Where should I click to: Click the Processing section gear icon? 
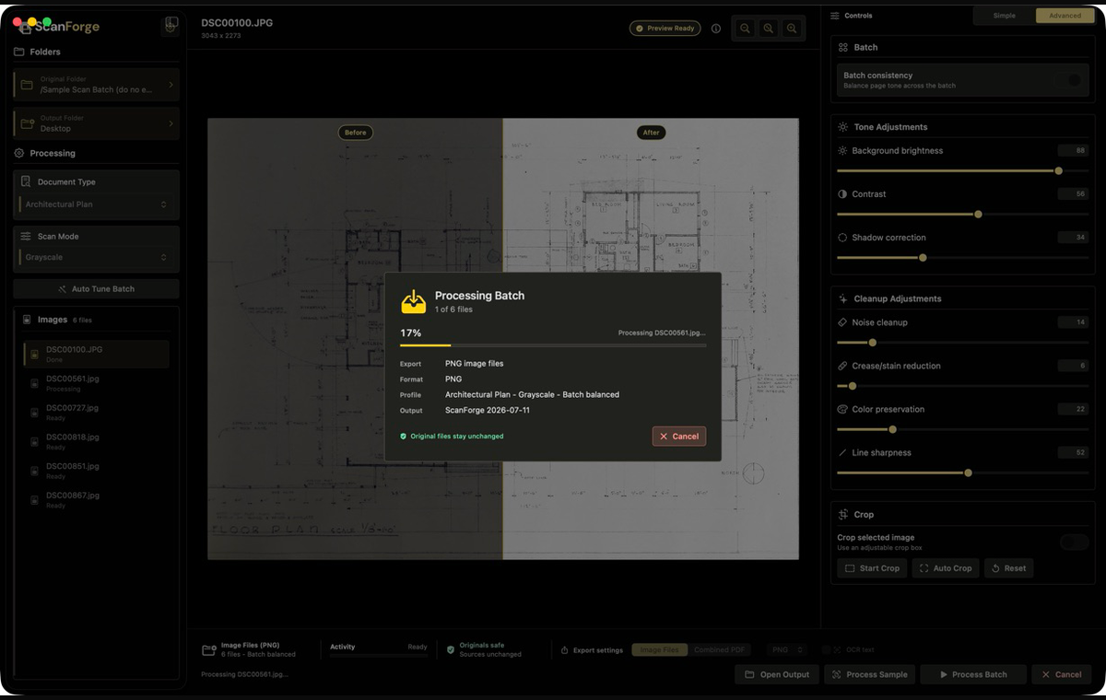[x=19, y=153]
